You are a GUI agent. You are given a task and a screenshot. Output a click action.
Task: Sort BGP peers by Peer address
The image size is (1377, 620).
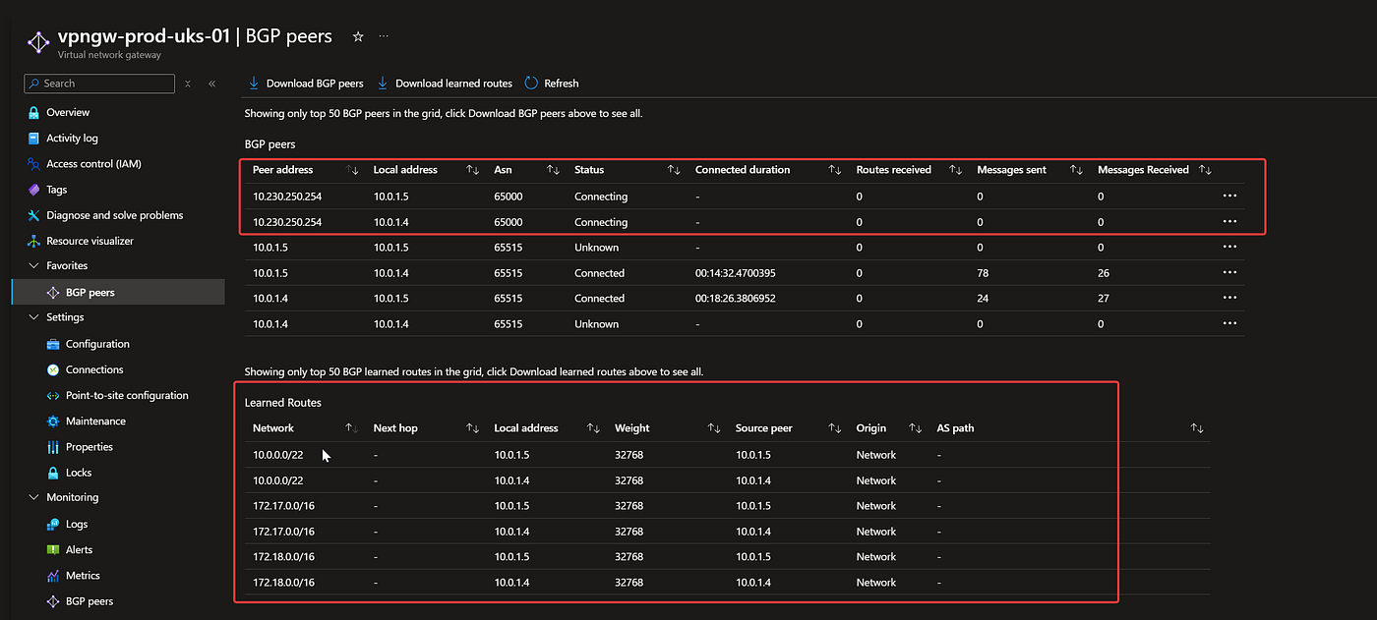pos(352,170)
